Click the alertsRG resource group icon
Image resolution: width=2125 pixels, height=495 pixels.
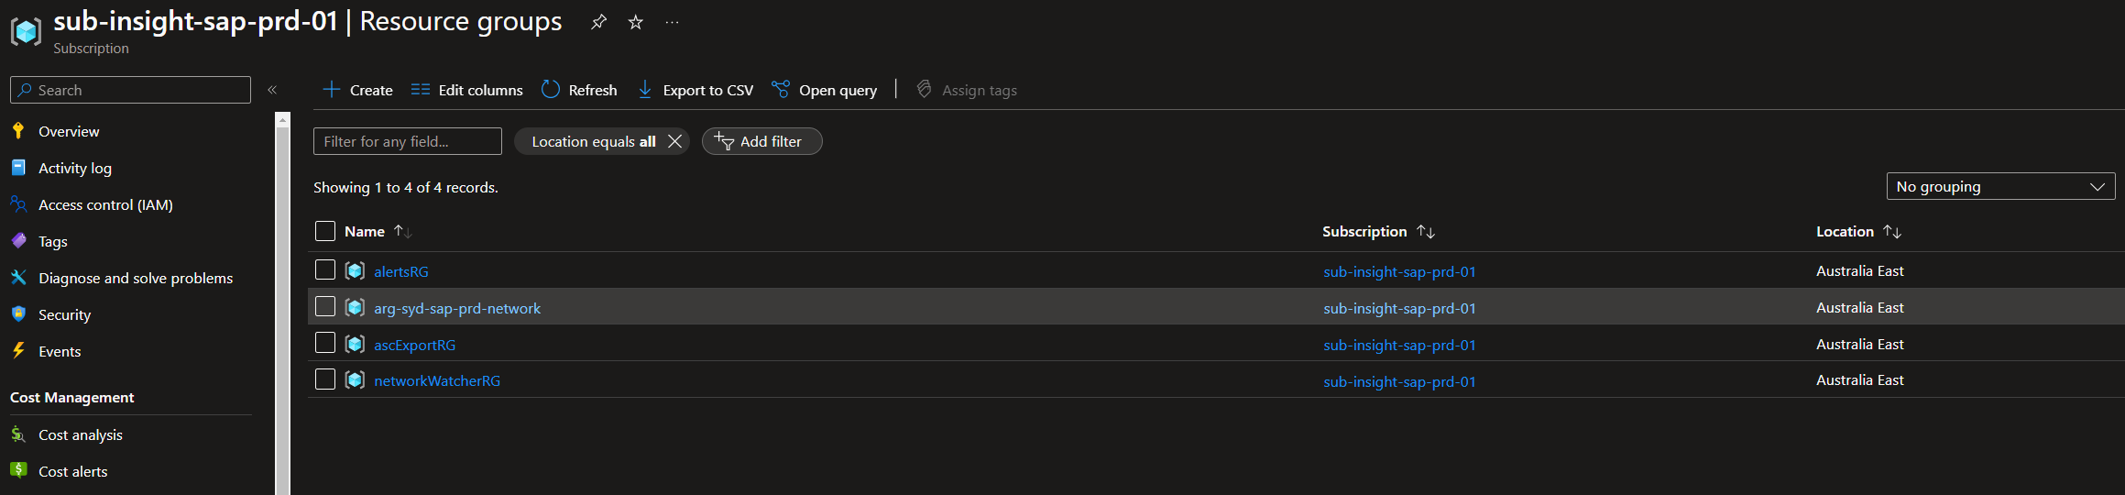(355, 271)
